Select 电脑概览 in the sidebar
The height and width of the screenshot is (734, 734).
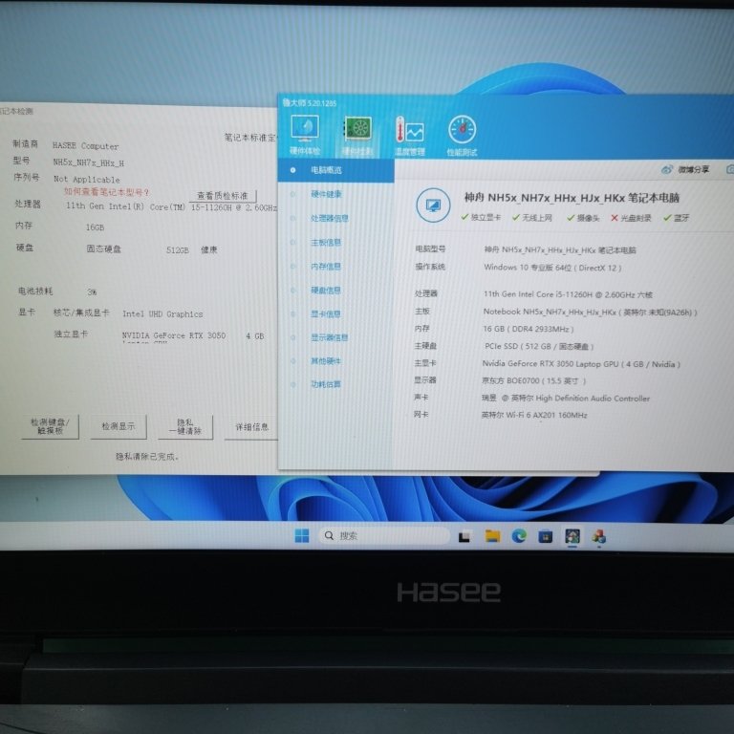326,170
